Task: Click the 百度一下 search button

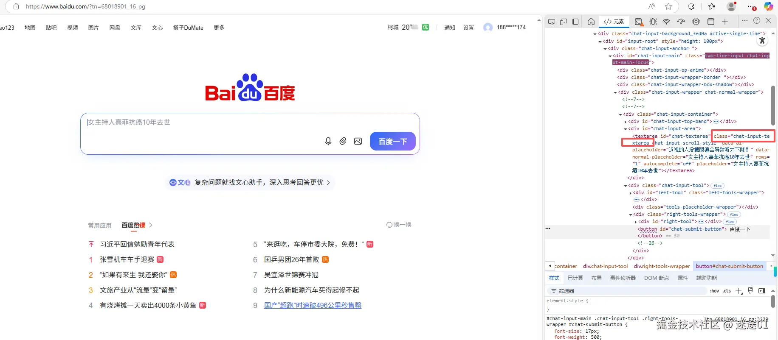Action: pyautogui.click(x=393, y=141)
